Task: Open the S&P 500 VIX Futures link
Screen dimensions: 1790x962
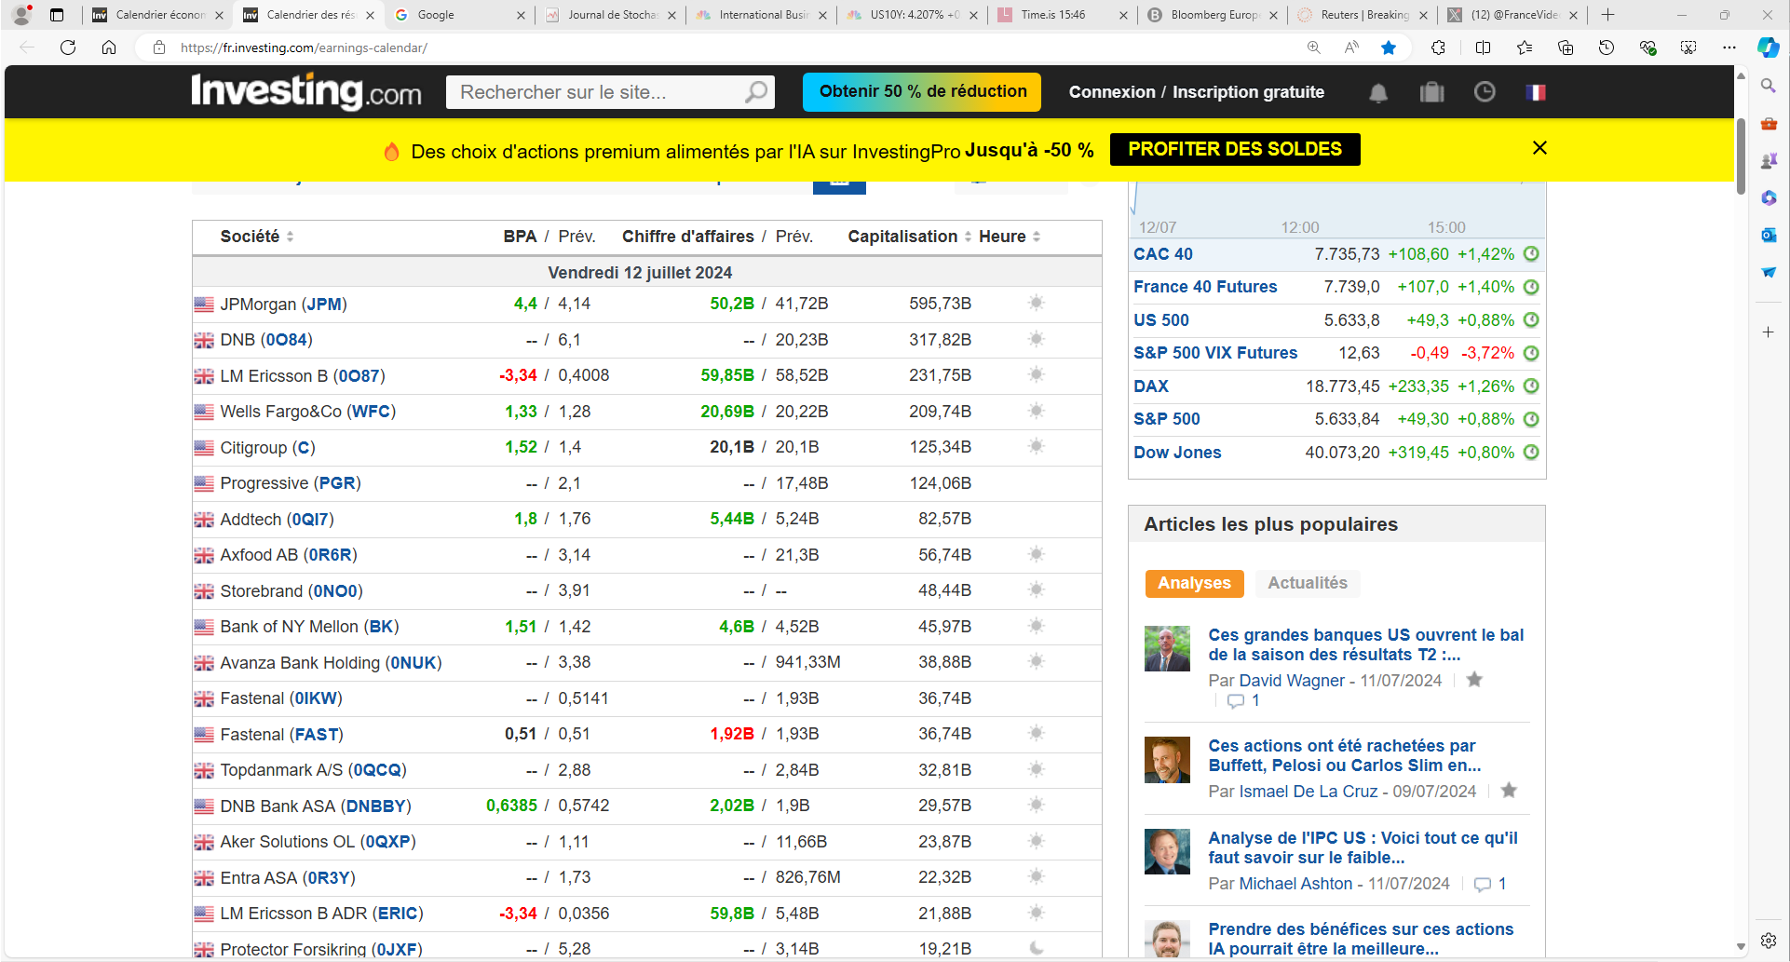Action: pyautogui.click(x=1215, y=353)
